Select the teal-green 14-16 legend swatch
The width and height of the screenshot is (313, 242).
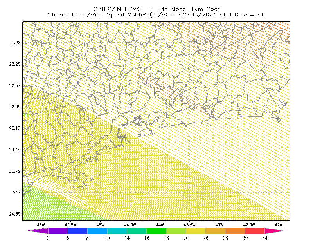click(x=137, y=231)
